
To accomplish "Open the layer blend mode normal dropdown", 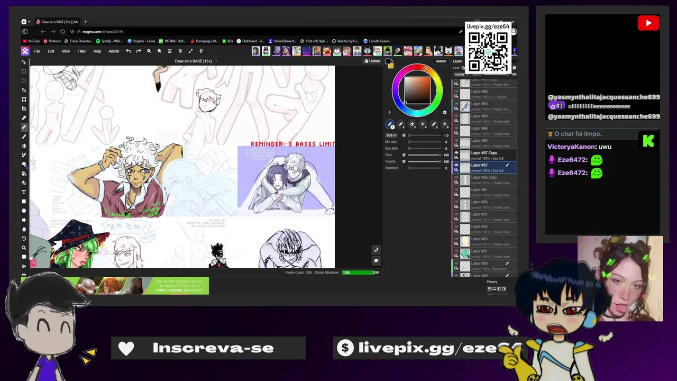I will pyautogui.click(x=461, y=74).
